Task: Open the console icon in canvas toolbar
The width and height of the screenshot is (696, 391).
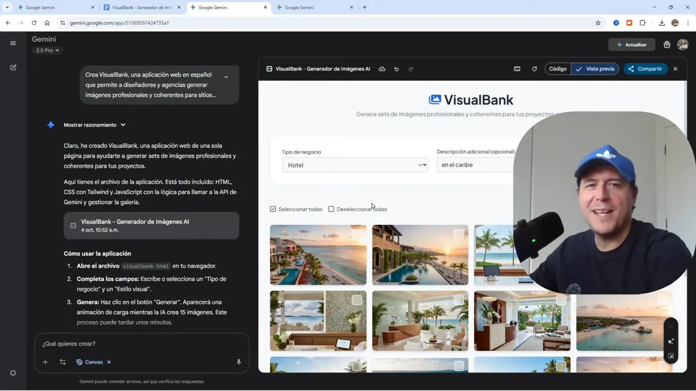Action: [517, 69]
